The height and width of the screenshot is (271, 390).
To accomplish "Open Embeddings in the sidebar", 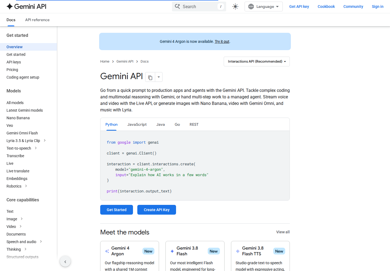I will pos(17,179).
